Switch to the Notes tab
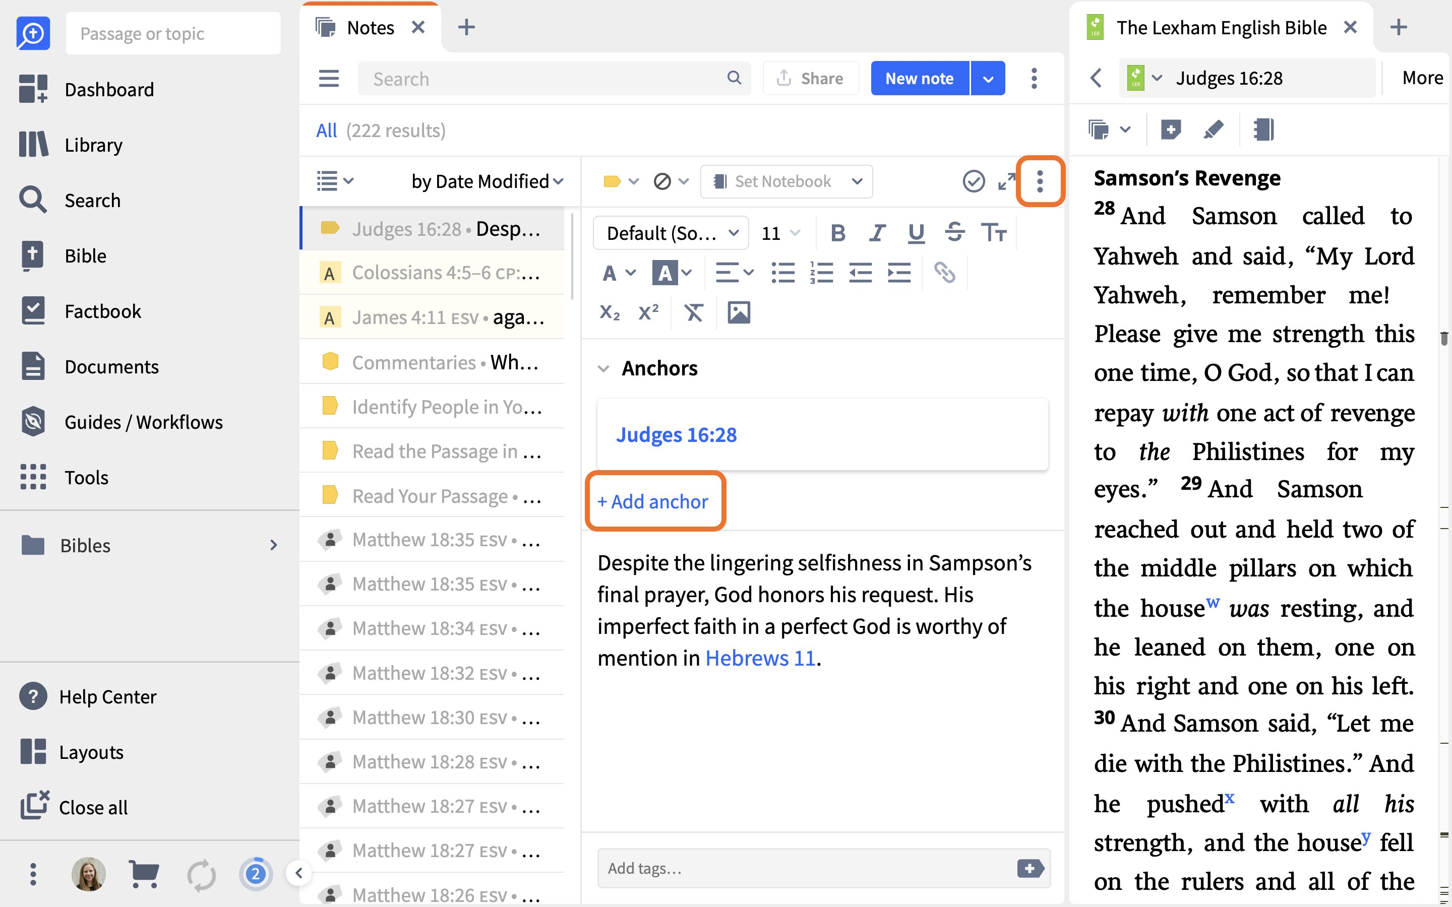Image resolution: width=1452 pixels, height=907 pixels. pos(370,28)
